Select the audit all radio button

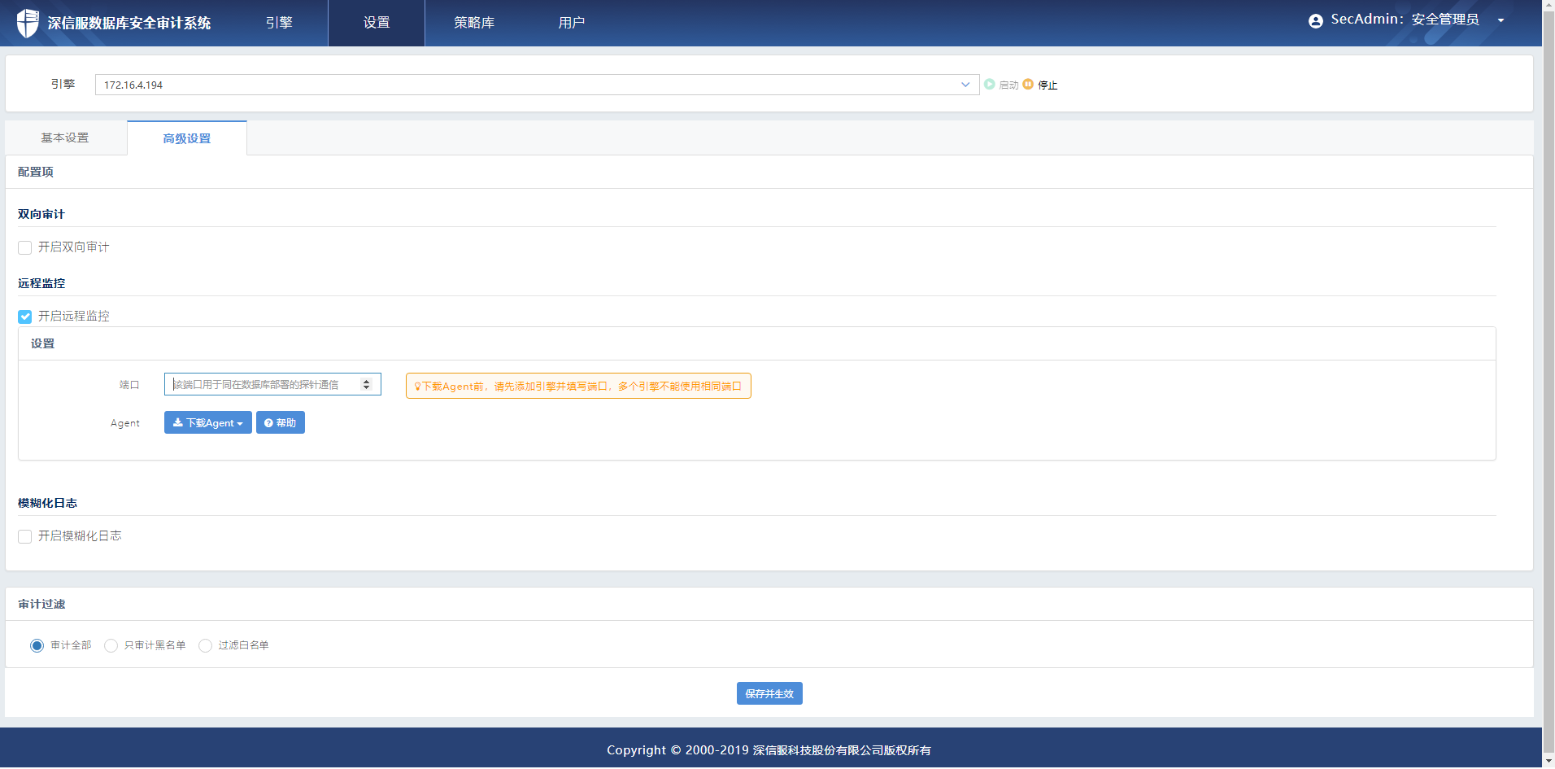tap(37, 645)
